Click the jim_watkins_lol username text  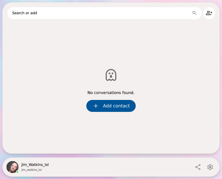tap(32, 170)
